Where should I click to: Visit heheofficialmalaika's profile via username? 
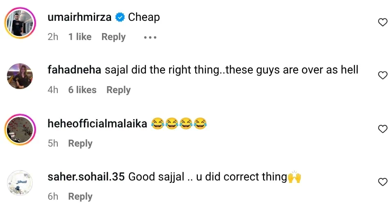pos(97,124)
